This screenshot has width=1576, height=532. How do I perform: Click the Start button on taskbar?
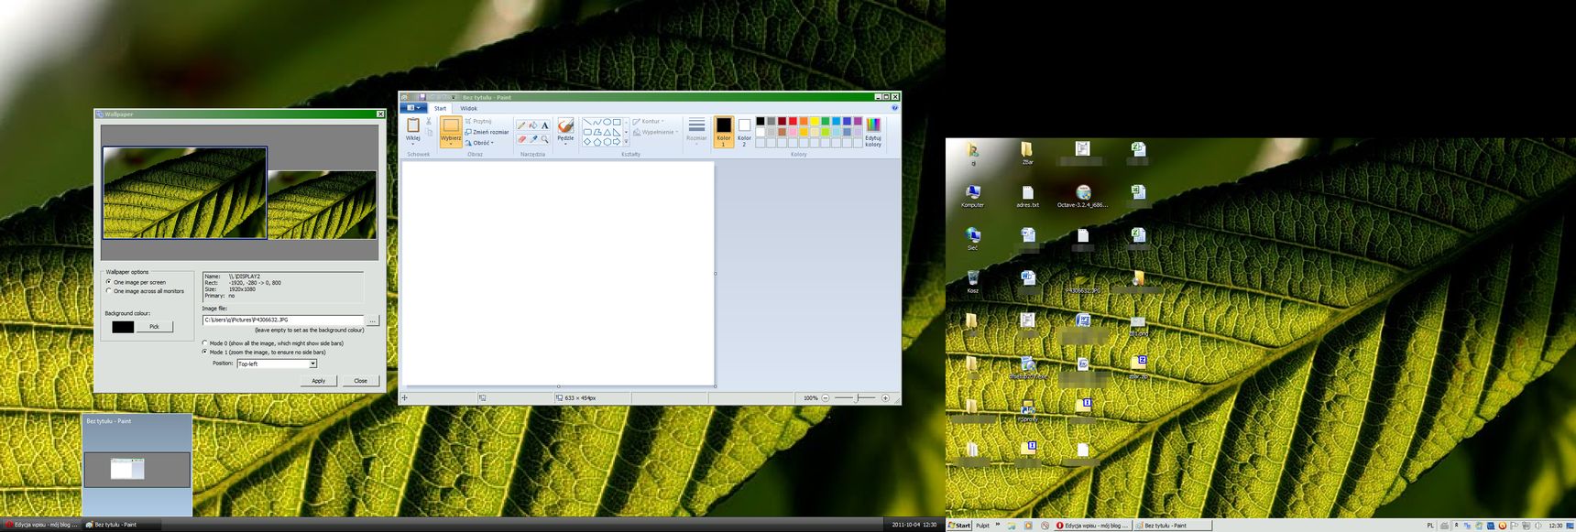coord(959,526)
